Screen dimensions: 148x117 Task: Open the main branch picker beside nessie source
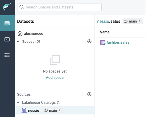[52, 110]
